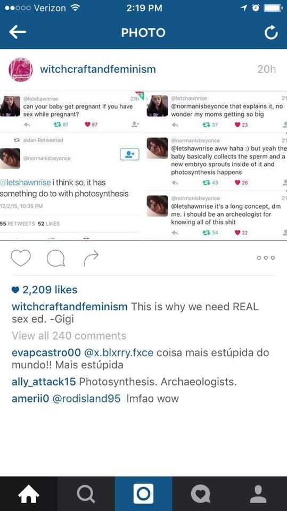Tap evapcastro00 commenter username

pyautogui.click(x=46, y=352)
